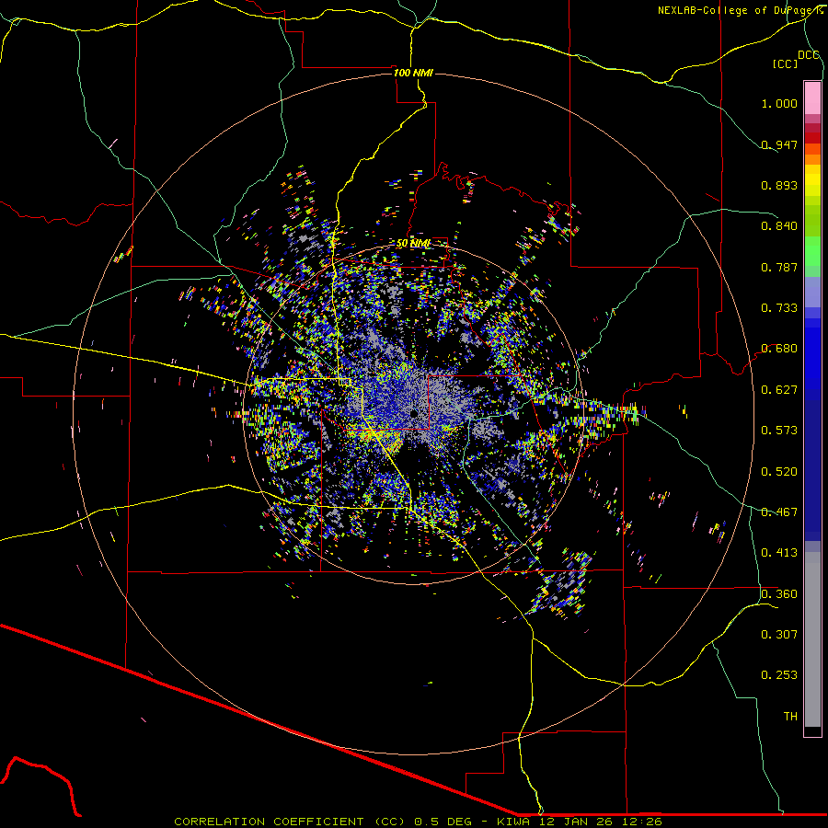This screenshot has width=828, height=828.
Task: Click the 0.627 scale value
Action: click(x=779, y=390)
